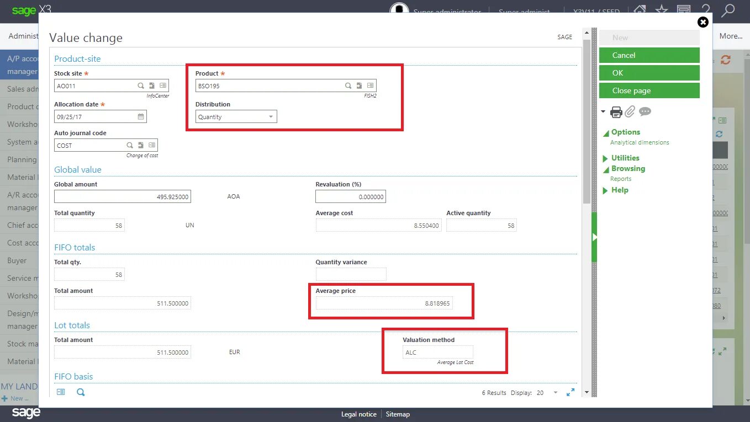Click the FIFO basis card view icon
Image resolution: width=750 pixels, height=422 pixels.
tap(61, 392)
